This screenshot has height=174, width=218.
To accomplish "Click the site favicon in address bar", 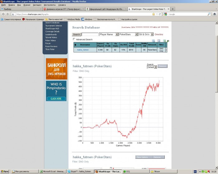I will pyautogui.click(x=13, y=14).
